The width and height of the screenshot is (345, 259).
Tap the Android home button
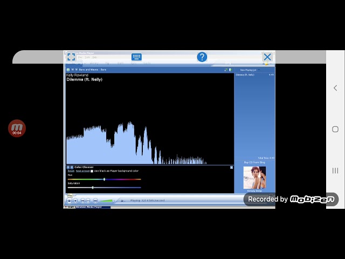[x=335, y=129]
